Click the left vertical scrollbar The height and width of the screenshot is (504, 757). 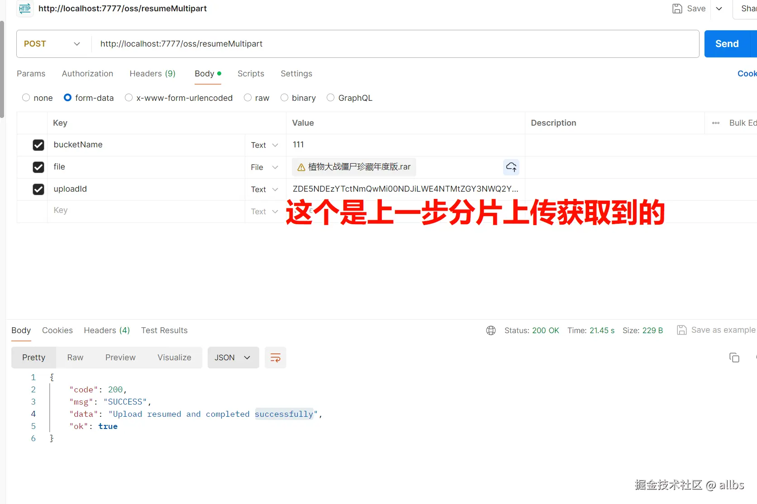tap(2, 69)
